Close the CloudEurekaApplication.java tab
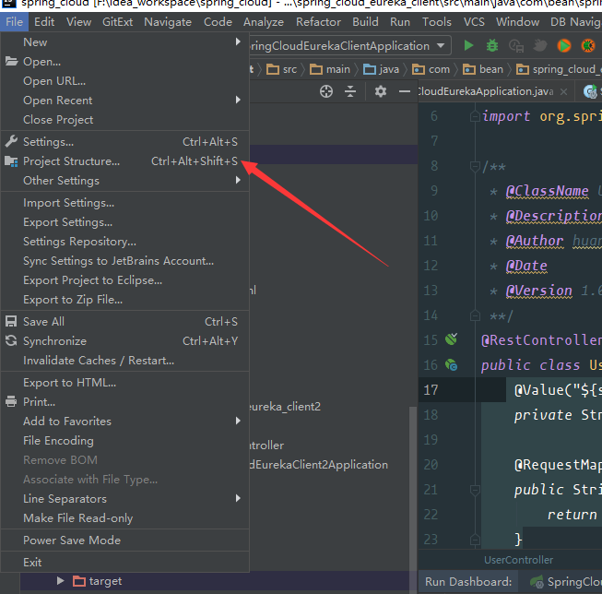Viewport: 602px width, 594px height. point(563,91)
